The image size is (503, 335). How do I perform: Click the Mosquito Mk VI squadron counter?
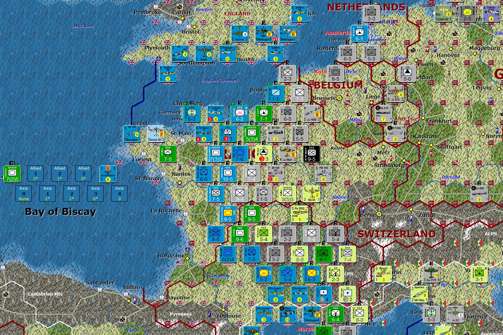[x=228, y=53]
